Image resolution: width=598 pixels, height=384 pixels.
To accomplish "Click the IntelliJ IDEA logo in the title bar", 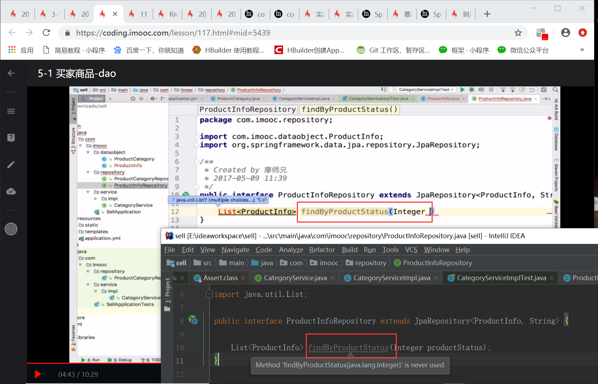I will tap(169, 236).
